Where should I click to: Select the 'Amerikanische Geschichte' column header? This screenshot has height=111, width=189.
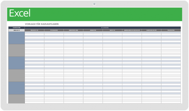point(132,30)
